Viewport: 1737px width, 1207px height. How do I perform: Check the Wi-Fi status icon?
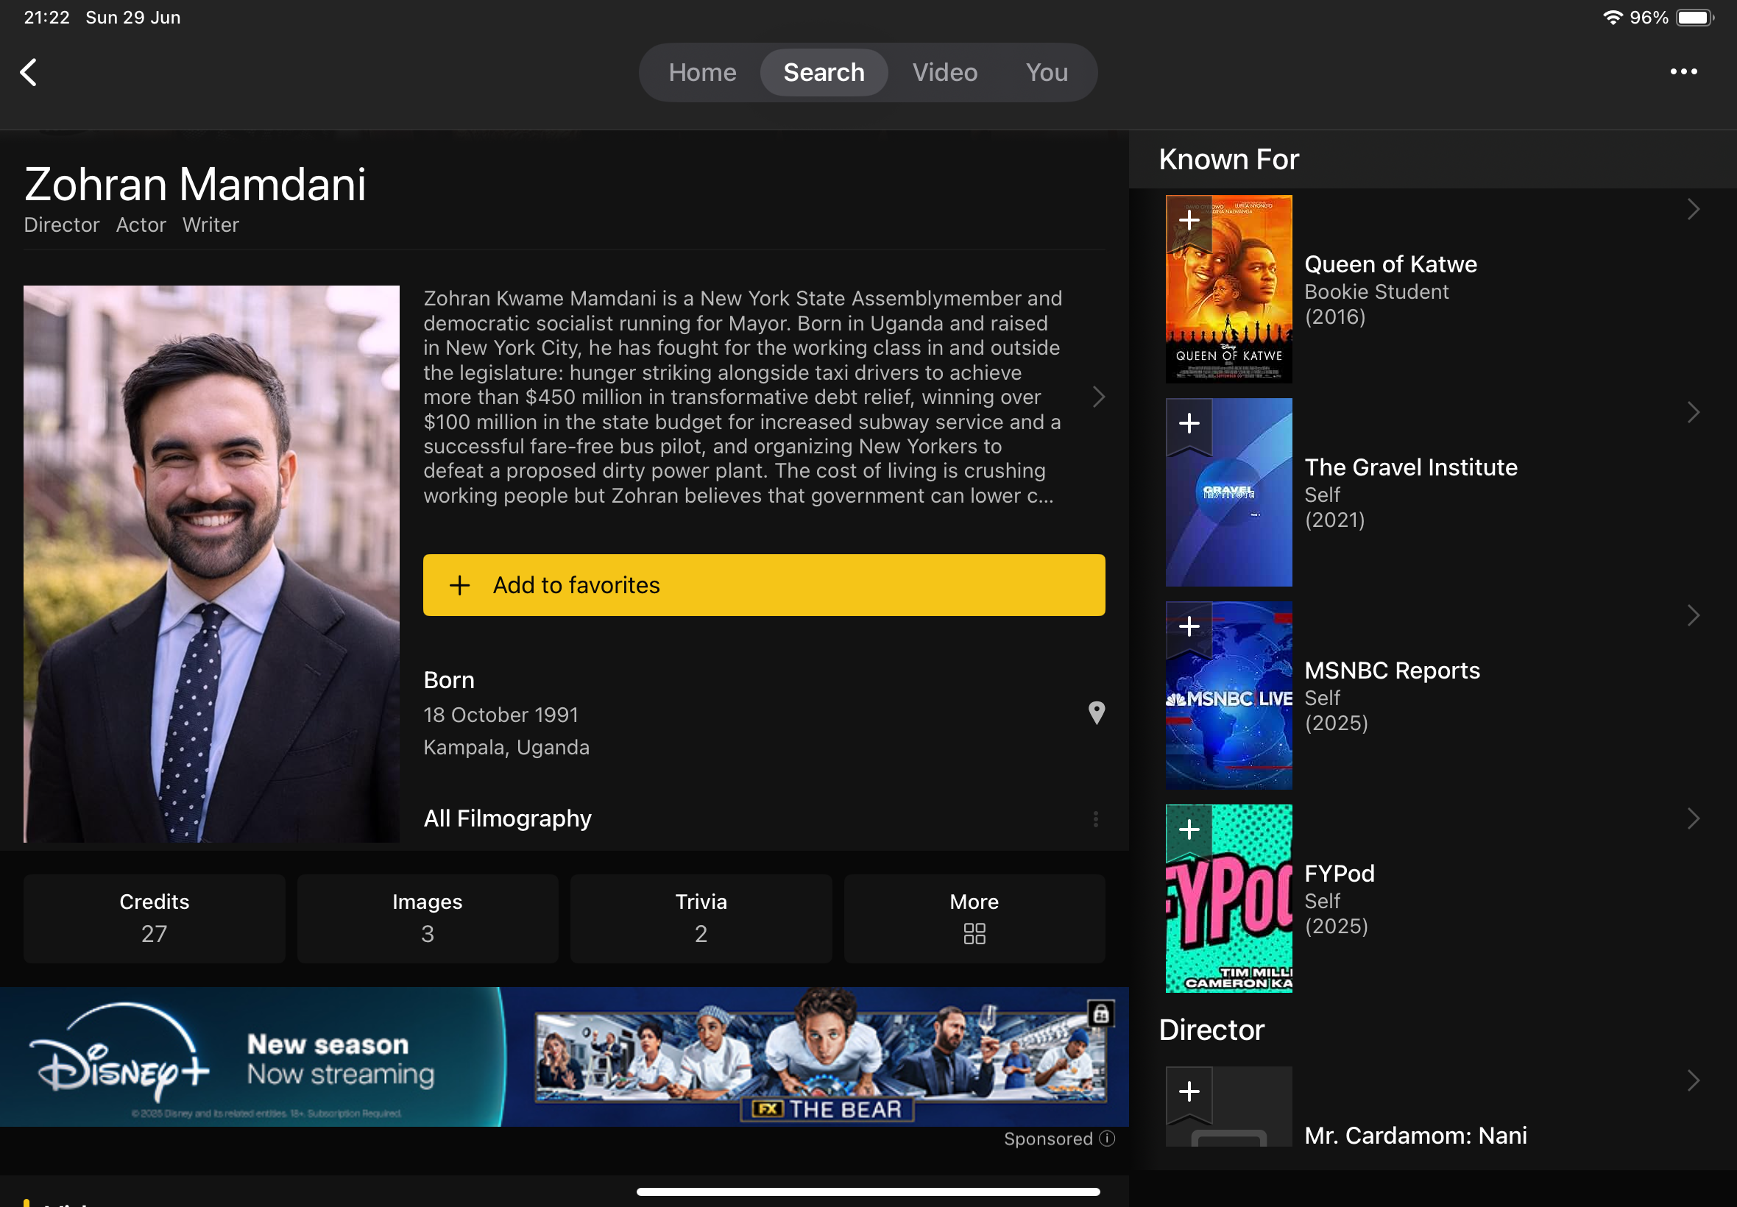pyautogui.click(x=1612, y=18)
